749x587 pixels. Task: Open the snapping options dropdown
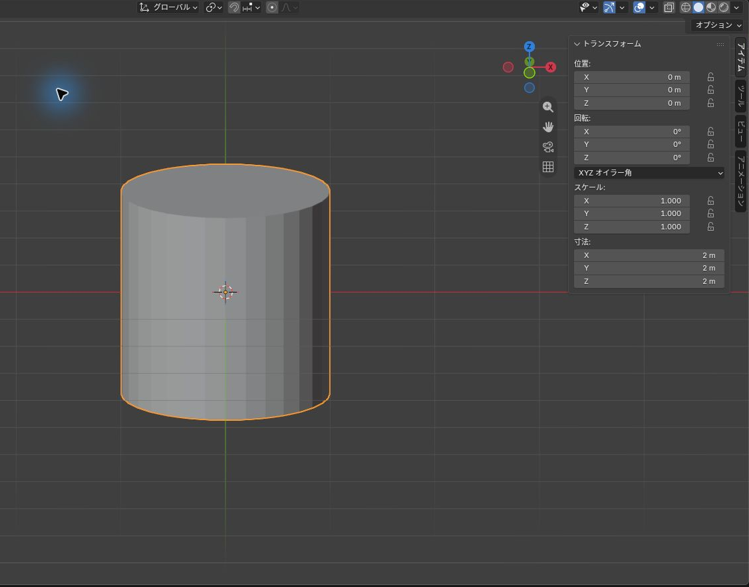[251, 7]
